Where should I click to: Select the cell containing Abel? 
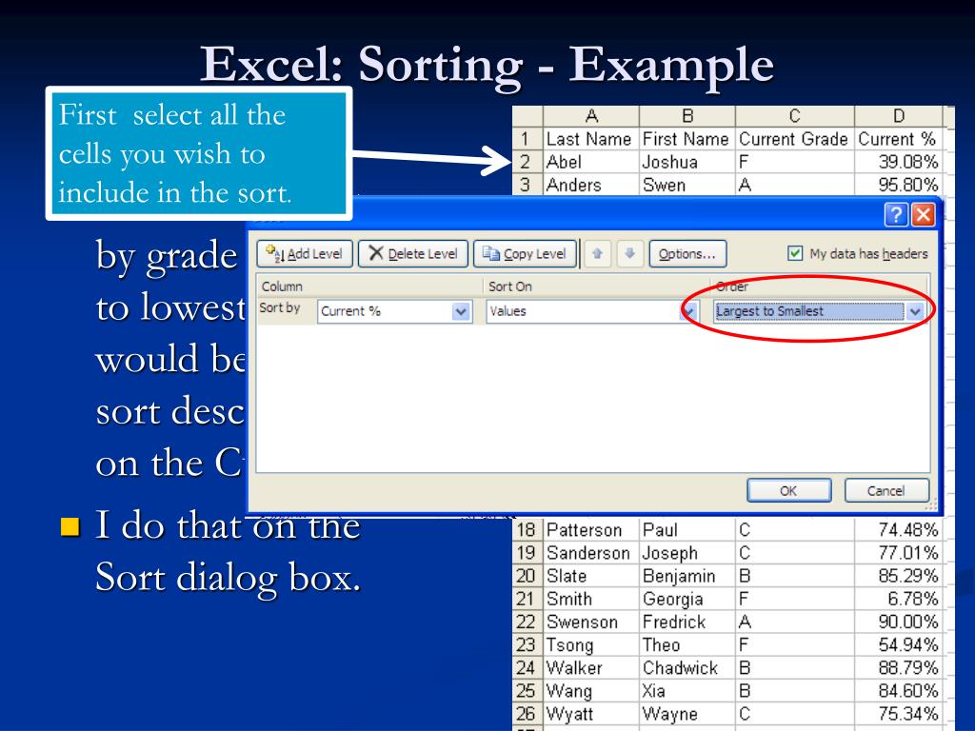[590, 162]
